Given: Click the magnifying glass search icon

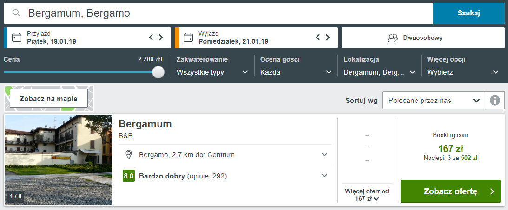Looking at the screenshot, I should [17, 13].
